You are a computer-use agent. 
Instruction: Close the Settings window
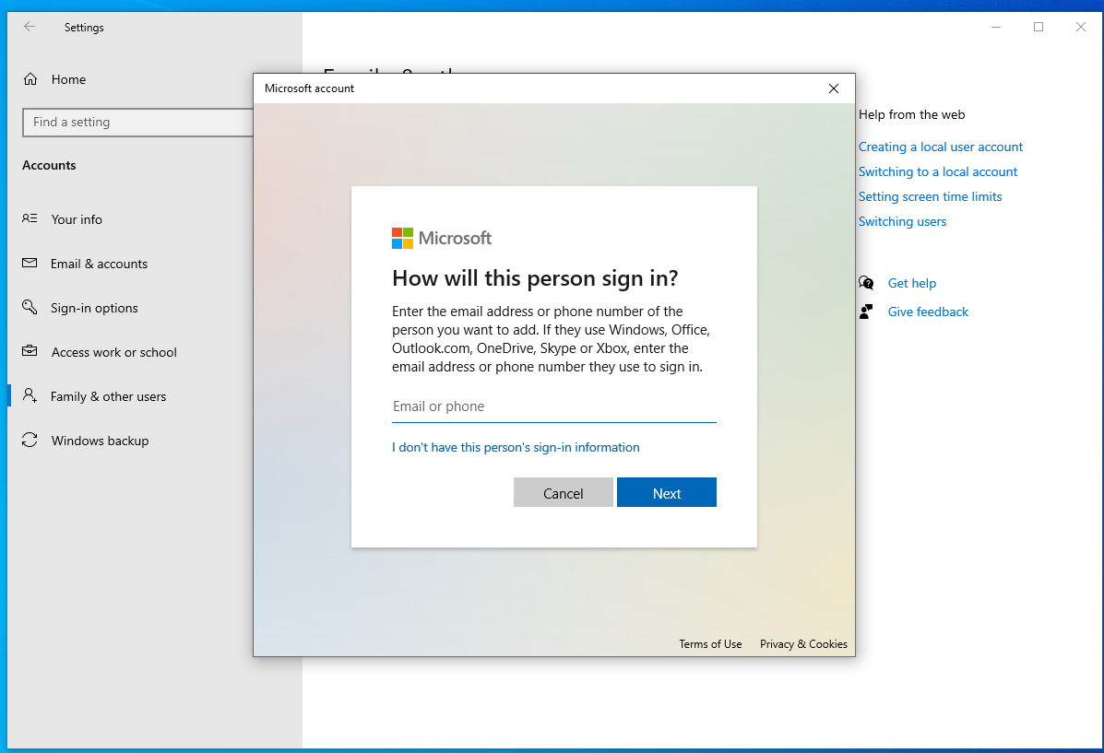coord(1081,27)
